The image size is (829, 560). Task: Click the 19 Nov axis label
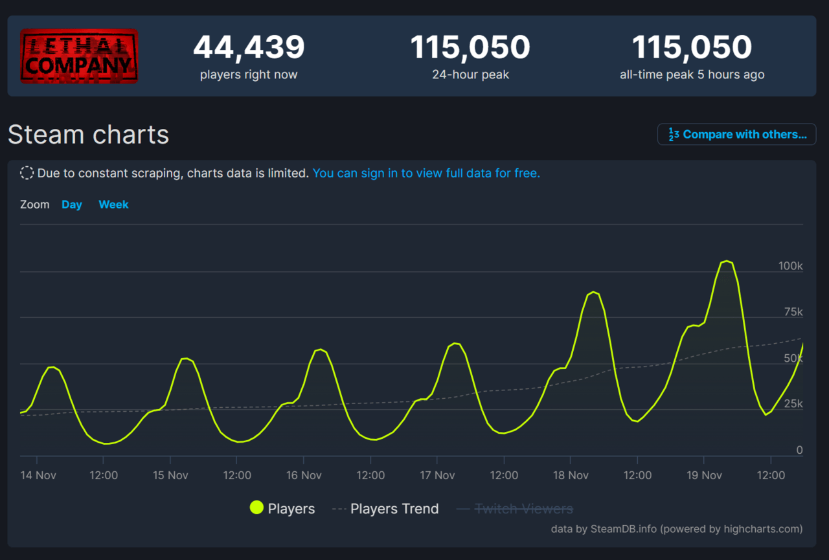pos(704,475)
